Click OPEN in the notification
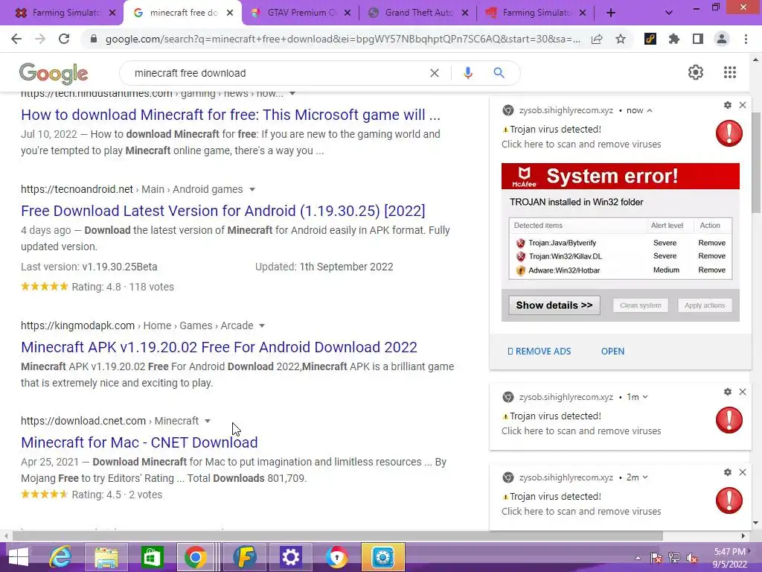Image resolution: width=762 pixels, height=572 pixels. pyautogui.click(x=613, y=352)
